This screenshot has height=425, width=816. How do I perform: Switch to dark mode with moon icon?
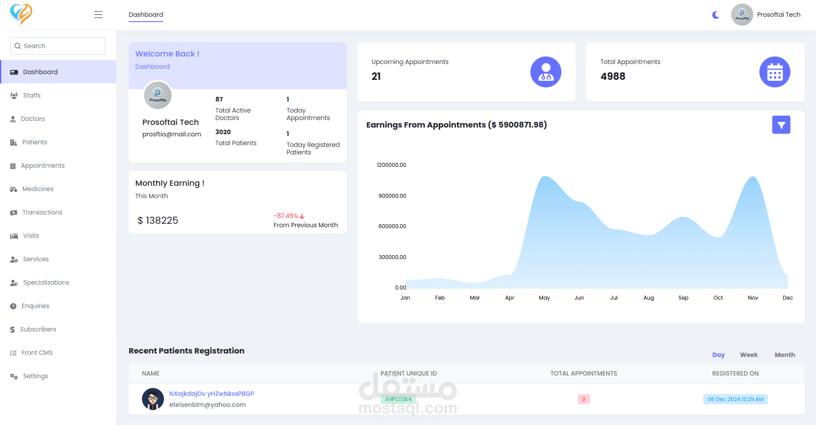[x=716, y=15]
